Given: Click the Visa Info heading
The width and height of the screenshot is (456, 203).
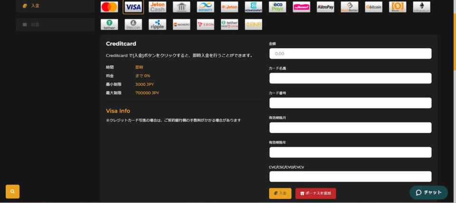Looking at the screenshot, I should (118, 111).
